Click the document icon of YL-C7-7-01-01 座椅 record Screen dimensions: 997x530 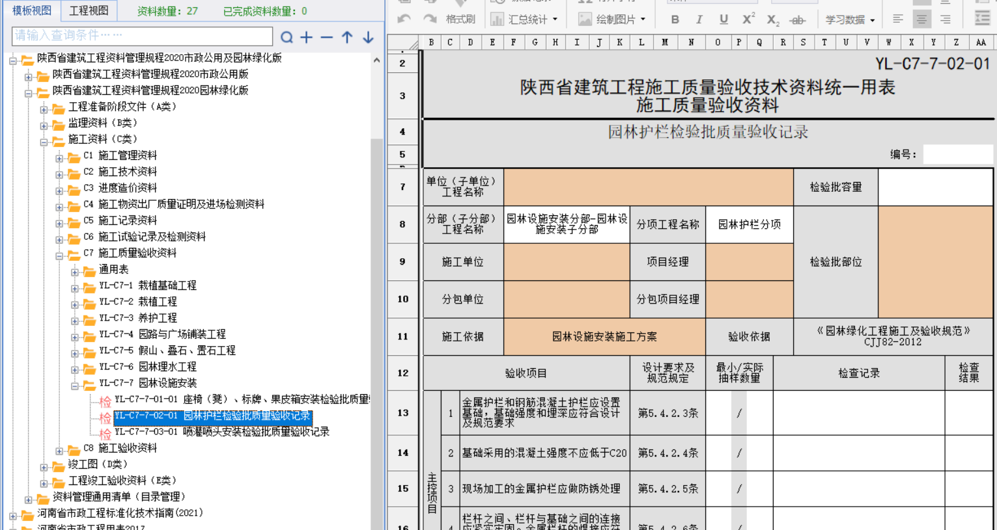105,402
